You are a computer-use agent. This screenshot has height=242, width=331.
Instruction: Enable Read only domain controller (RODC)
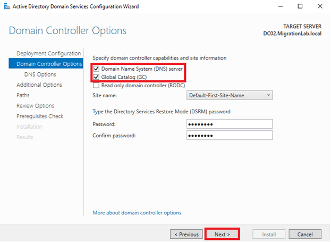coord(96,86)
